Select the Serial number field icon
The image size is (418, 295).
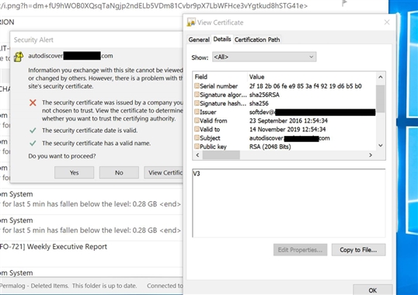[x=197, y=85]
